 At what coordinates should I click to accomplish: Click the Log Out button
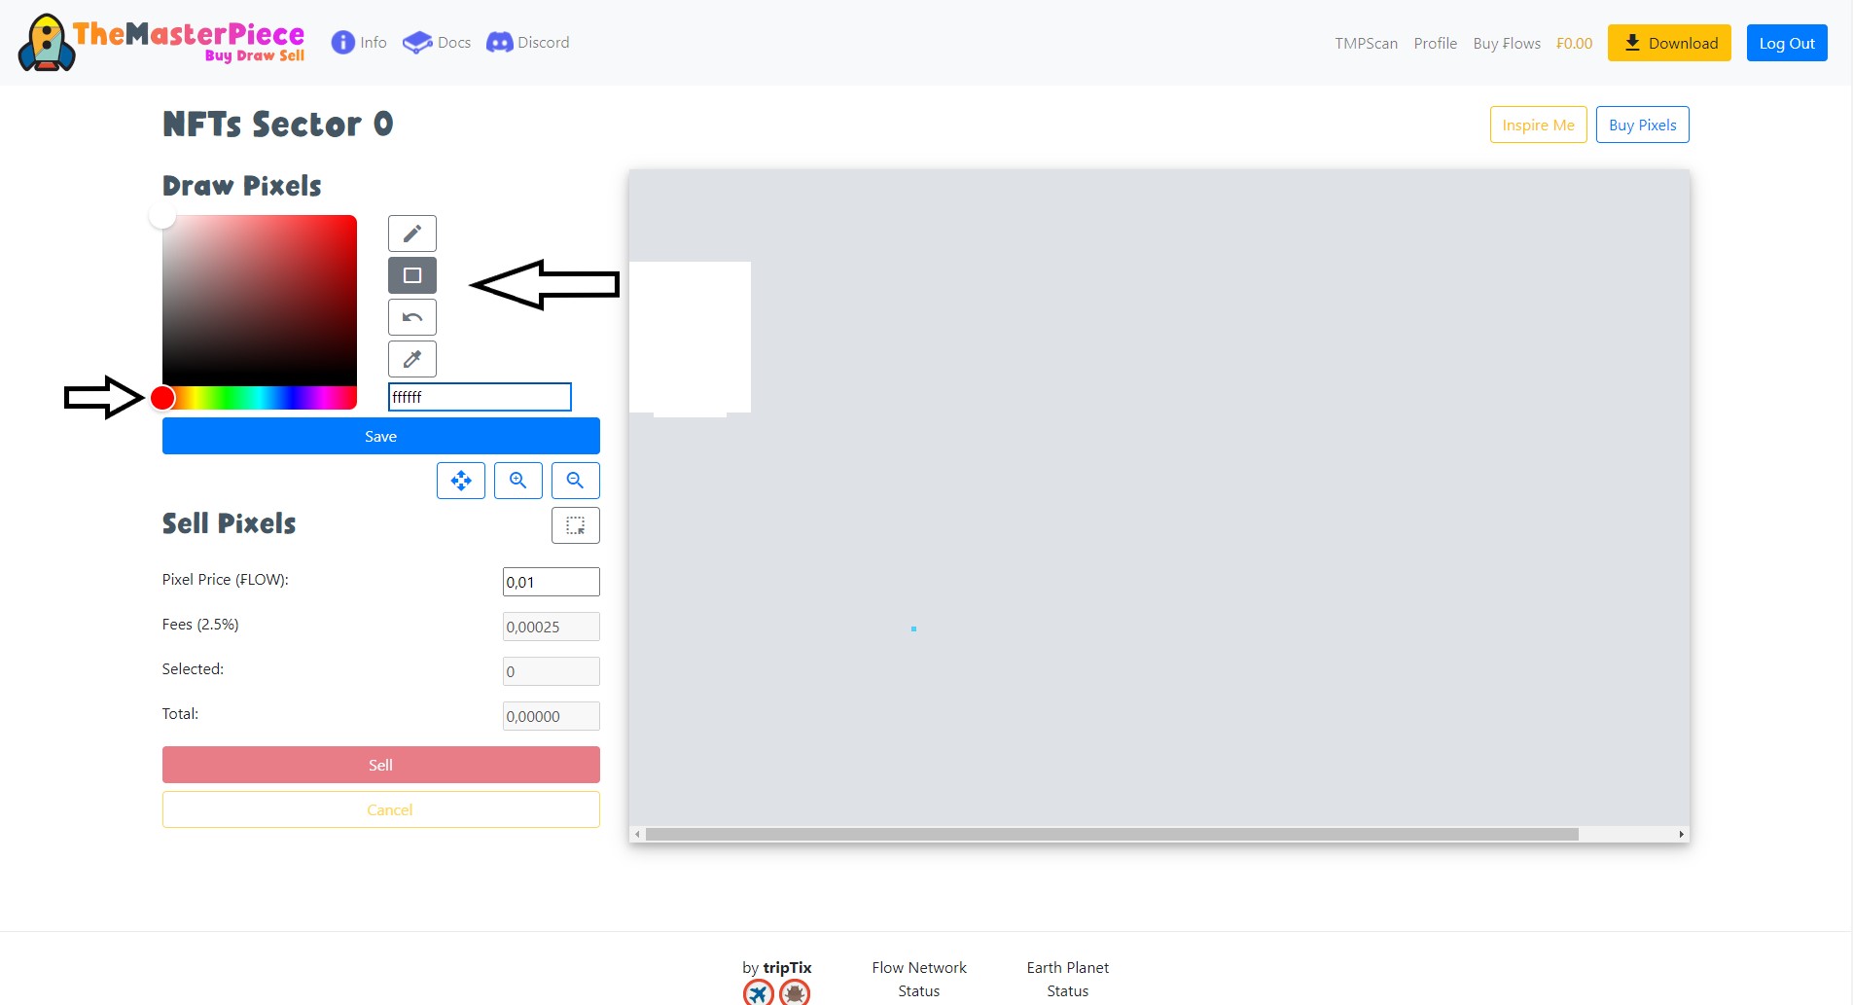click(x=1787, y=43)
